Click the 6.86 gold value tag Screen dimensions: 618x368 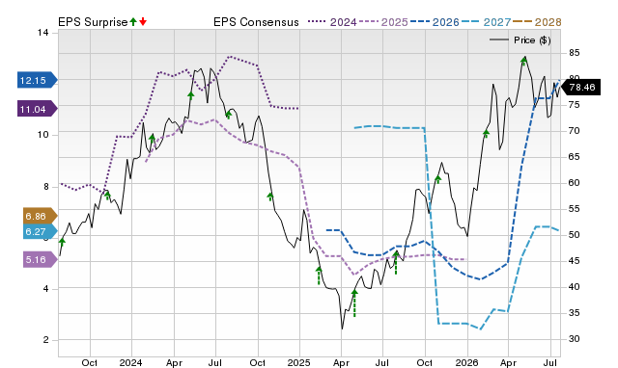[41, 216]
